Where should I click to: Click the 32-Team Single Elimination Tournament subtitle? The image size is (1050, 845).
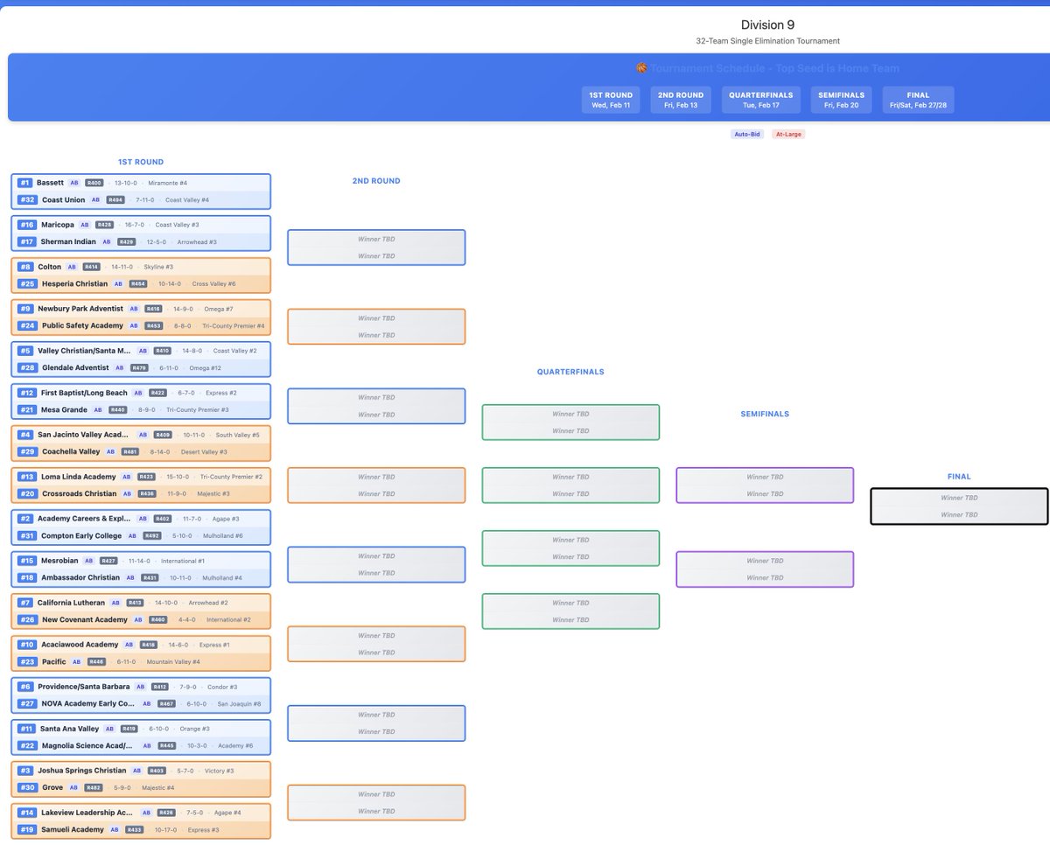[767, 41]
